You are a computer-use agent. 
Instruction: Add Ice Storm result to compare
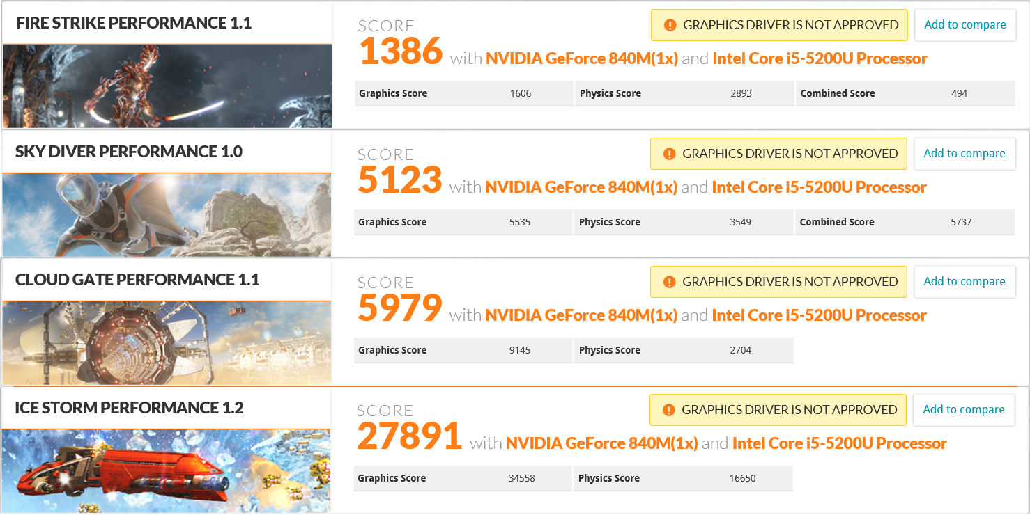[964, 410]
